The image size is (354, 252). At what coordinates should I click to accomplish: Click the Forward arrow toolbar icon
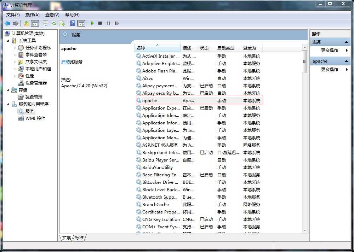coord(15,23)
